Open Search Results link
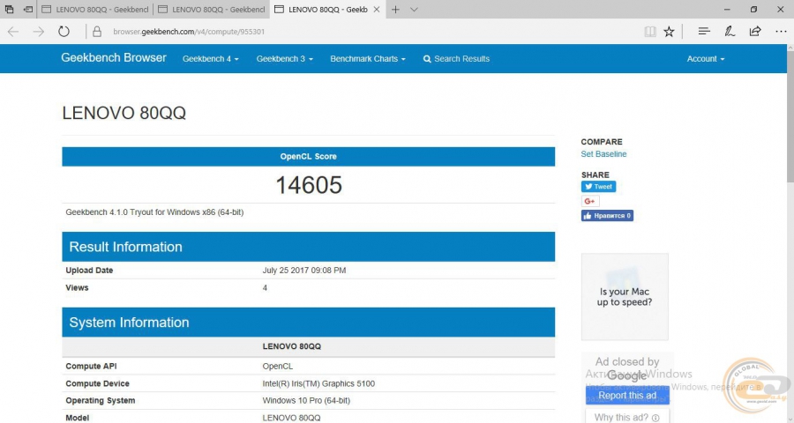 456,59
